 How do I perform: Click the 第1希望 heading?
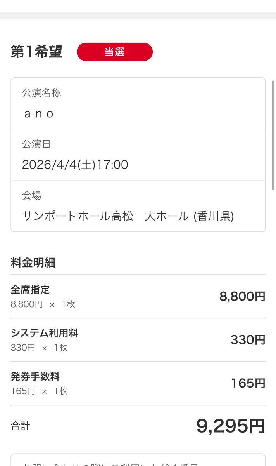pyautogui.click(x=36, y=52)
